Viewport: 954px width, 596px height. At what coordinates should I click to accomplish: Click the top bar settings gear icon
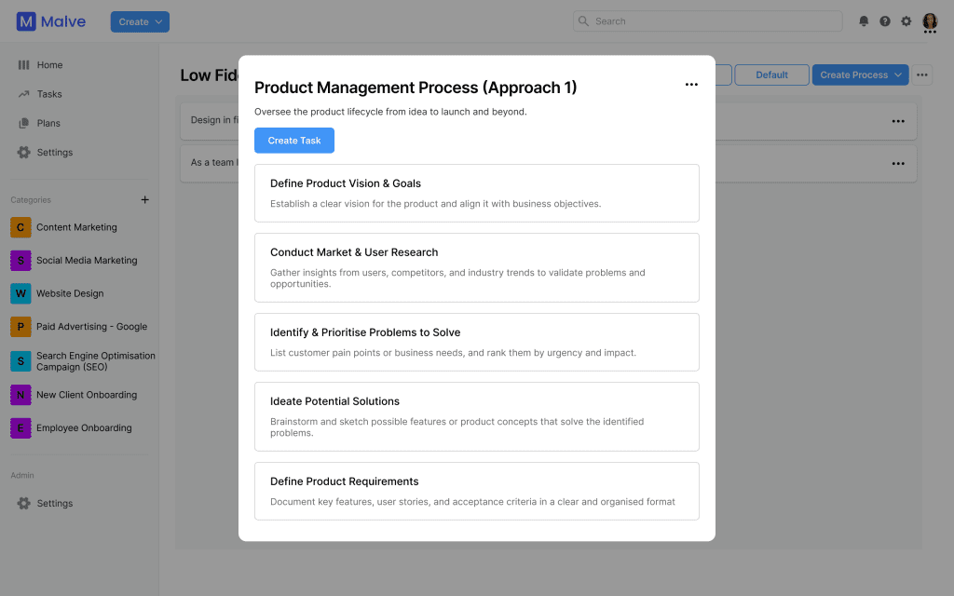tap(906, 21)
